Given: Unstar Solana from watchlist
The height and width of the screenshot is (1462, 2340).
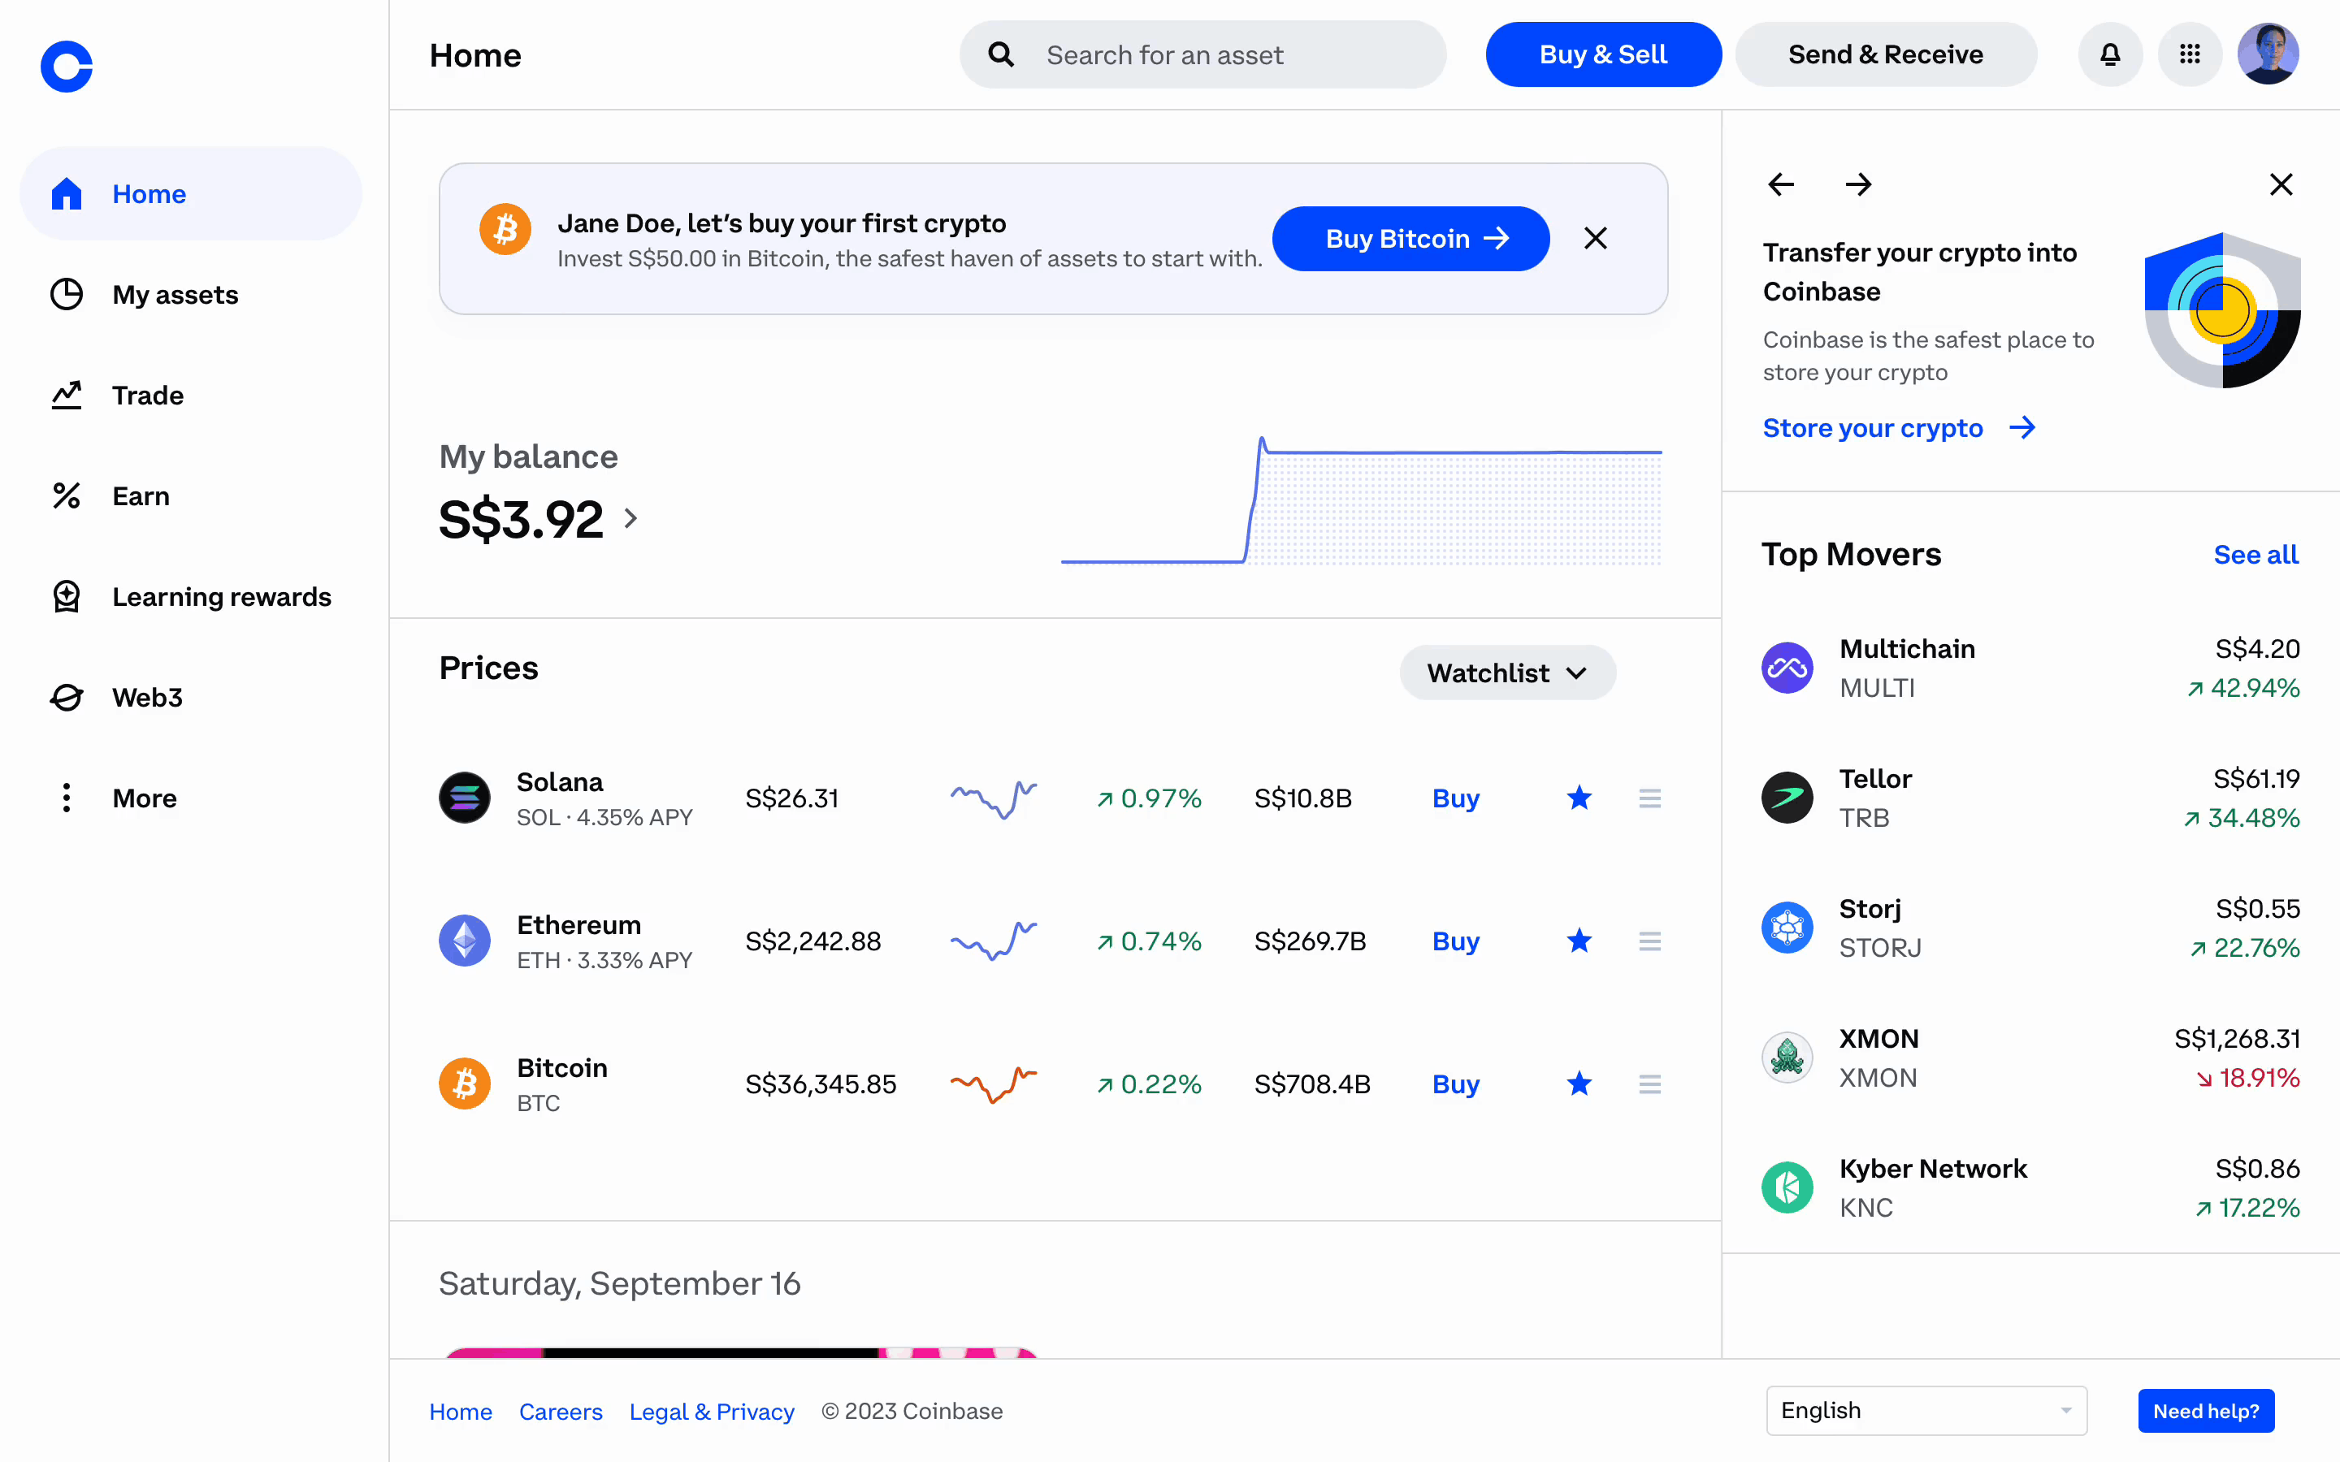Looking at the screenshot, I should 1579,798.
